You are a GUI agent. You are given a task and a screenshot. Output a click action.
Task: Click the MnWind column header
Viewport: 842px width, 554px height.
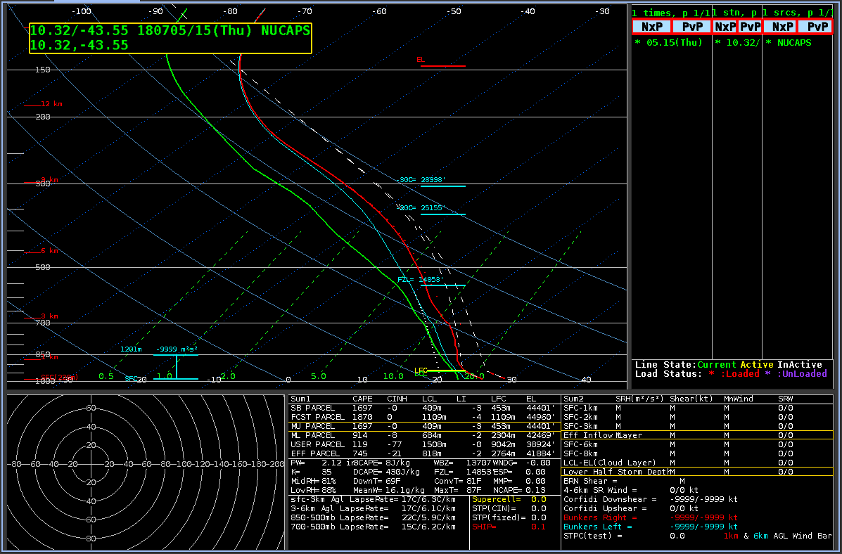739,399
